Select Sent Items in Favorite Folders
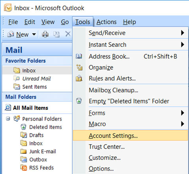Image resolution: width=189 pixels, height=174 pixels. coord(34,87)
